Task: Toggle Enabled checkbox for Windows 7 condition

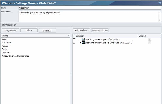Action: (x=150, y=39)
